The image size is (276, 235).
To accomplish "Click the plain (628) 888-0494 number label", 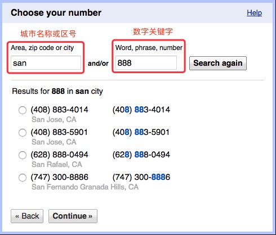I will 60,155.
